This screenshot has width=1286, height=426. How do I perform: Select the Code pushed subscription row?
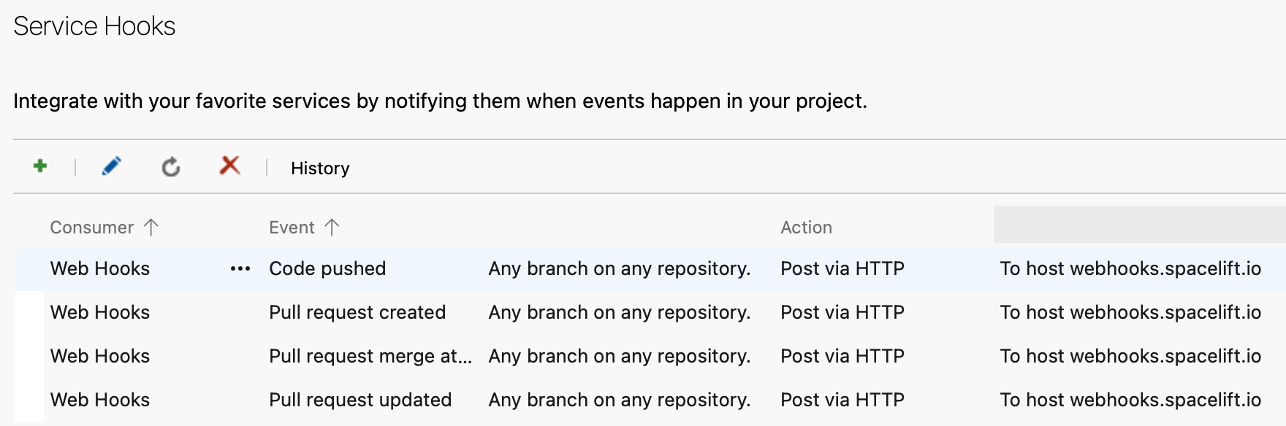[x=327, y=269]
